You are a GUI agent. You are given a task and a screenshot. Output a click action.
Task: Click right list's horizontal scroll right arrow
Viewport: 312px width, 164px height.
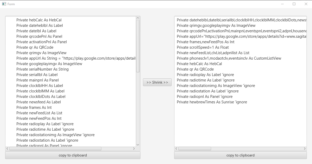(x=305, y=149)
